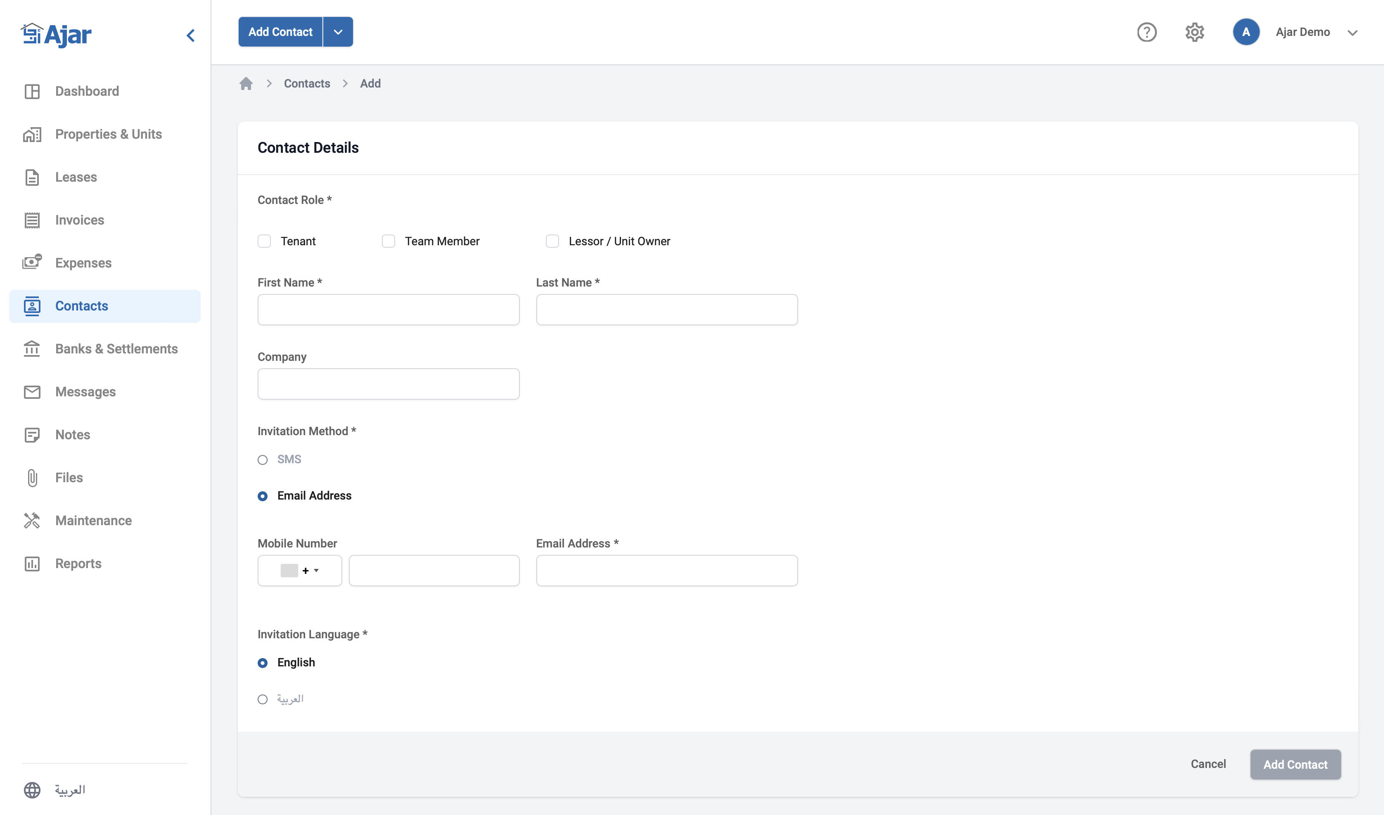
Task: Click the Ajar logo
Action: tap(56, 35)
